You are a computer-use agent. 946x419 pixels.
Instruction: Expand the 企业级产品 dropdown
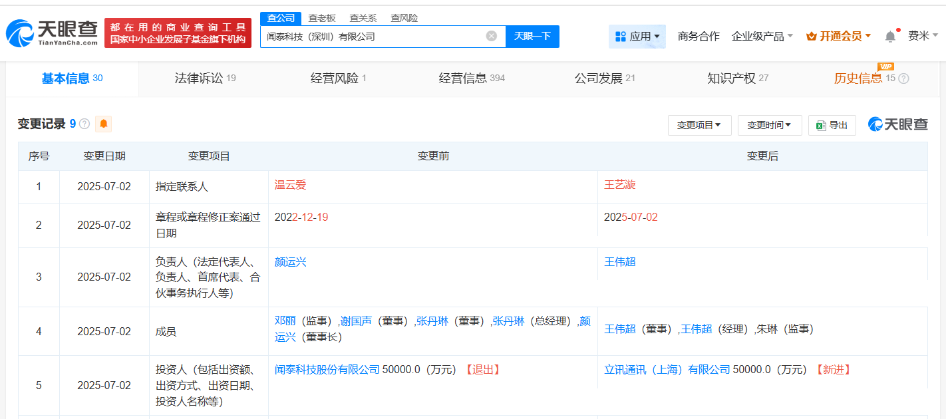click(762, 36)
